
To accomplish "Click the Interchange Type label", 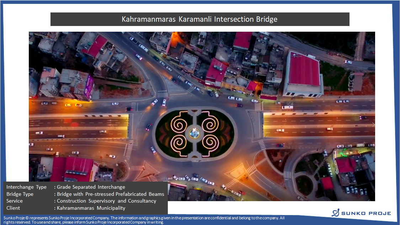I will point(26,187).
